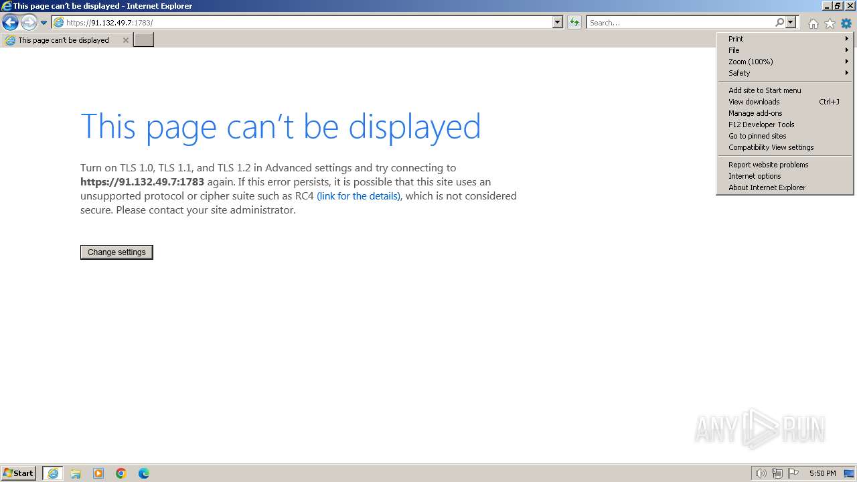The height and width of the screenshot is (482, 857).
Task: Click the magnifier search icon
Action: click(779, 22)
